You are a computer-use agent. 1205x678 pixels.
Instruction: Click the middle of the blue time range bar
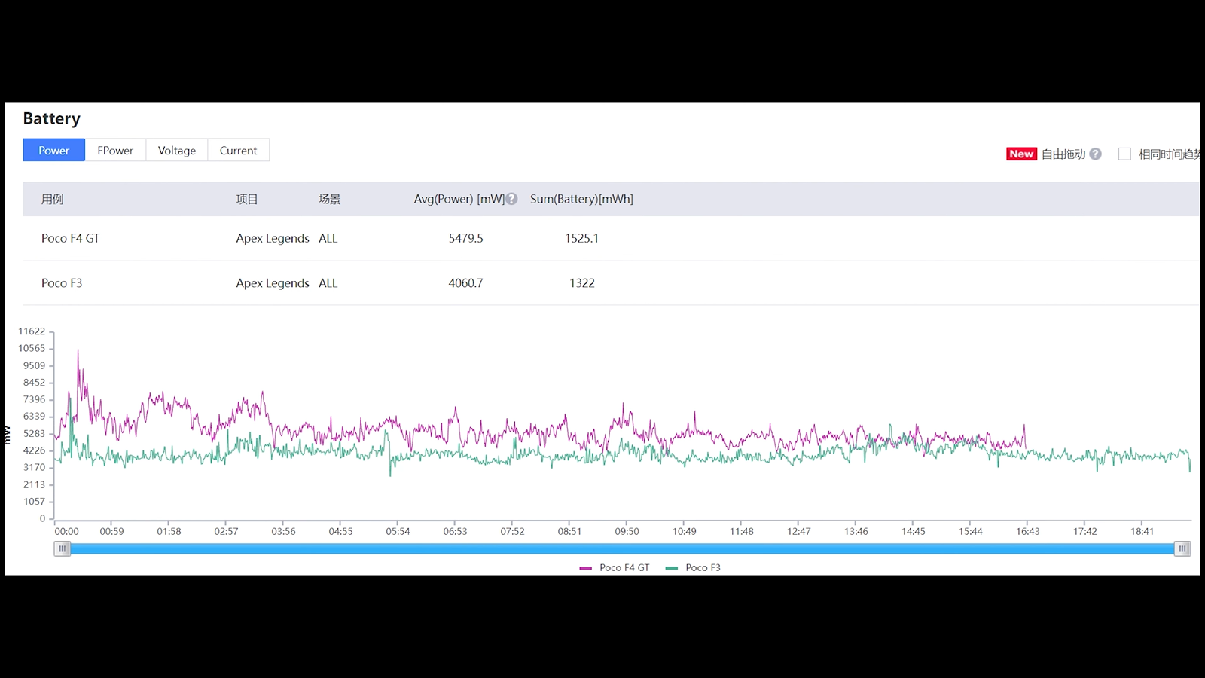[622, 549]
